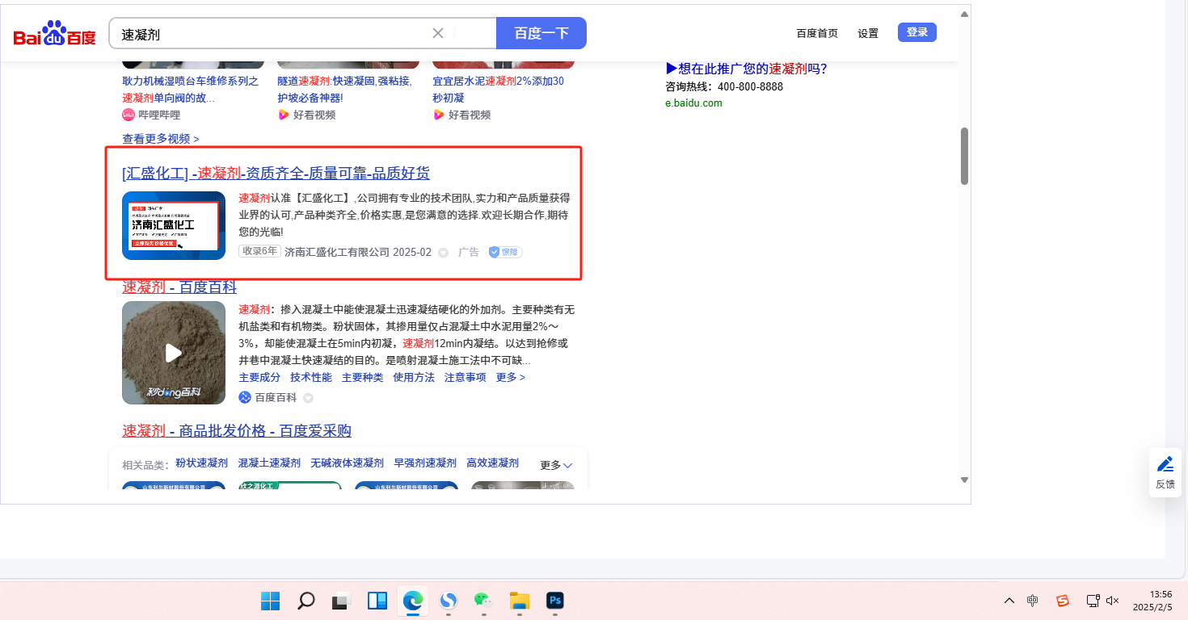1188x620 pixels.
Task: Open the 反馈 feedback pencil icon
Action: click(x=1165, y=464)
